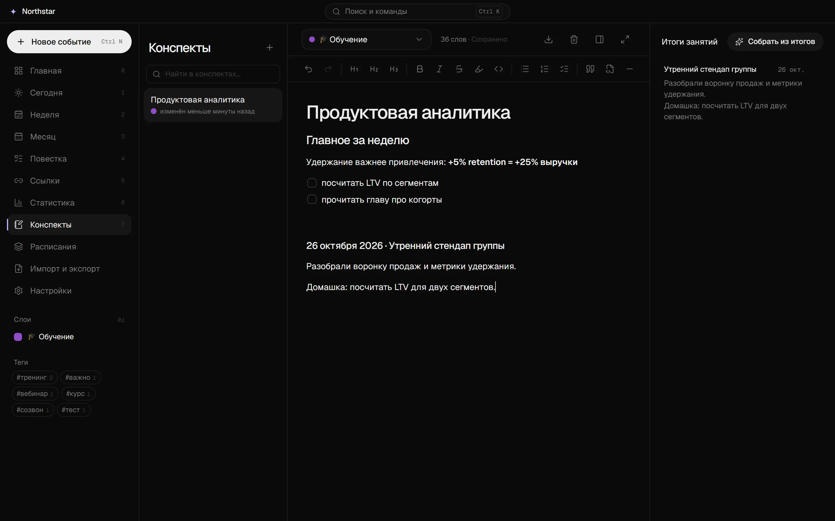Click the '36 слов · Сохранено' status text
835x521 pixels.
point(474,39)
